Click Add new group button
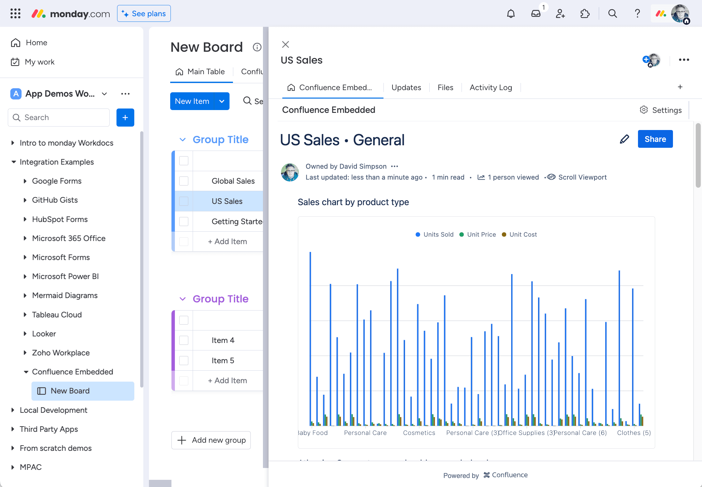Viewport: 702px width, 487px height. pyautogui.click(x=211, y=440)
